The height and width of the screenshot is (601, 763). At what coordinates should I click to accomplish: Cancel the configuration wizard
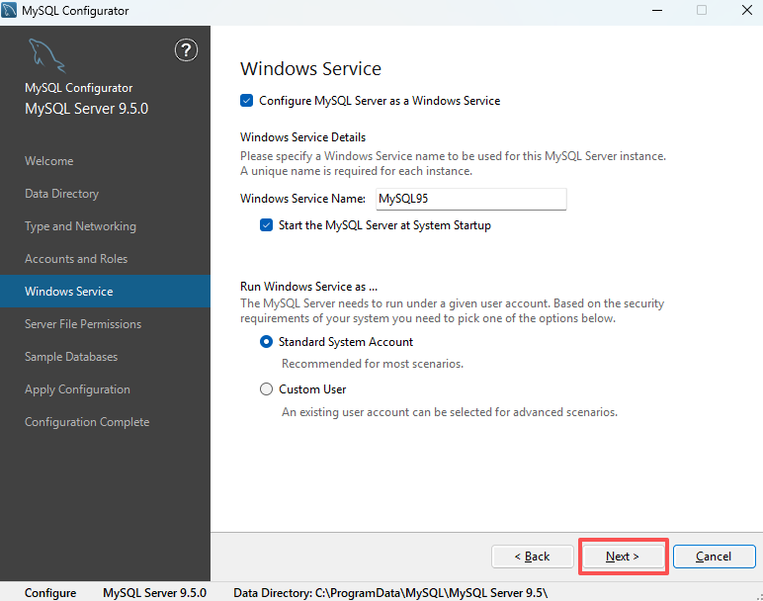[x=714, y=557]
